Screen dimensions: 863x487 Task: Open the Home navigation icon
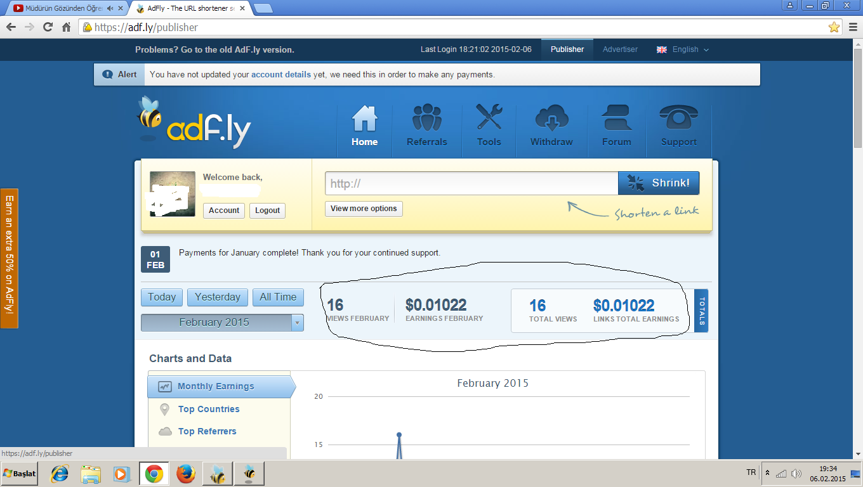point(364,118)
